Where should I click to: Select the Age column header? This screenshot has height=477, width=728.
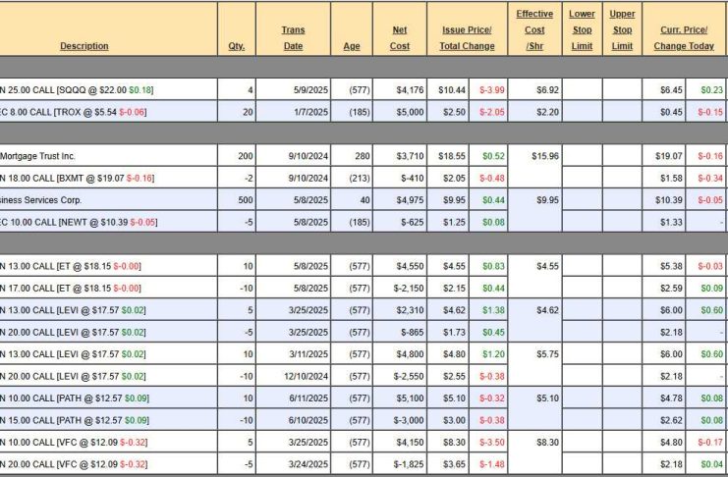click(351, 46)
